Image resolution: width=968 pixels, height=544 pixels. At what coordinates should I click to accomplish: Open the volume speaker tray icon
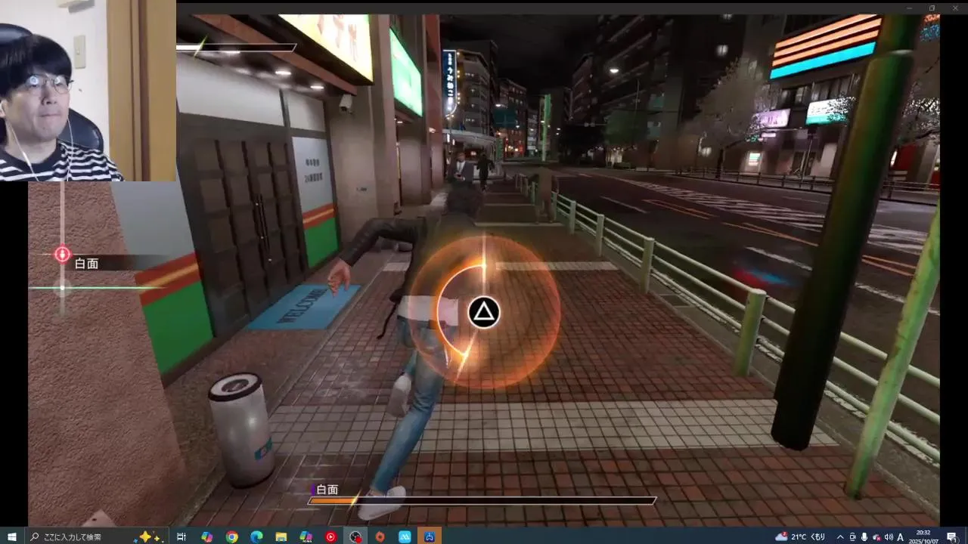click(x=888, y=536)
